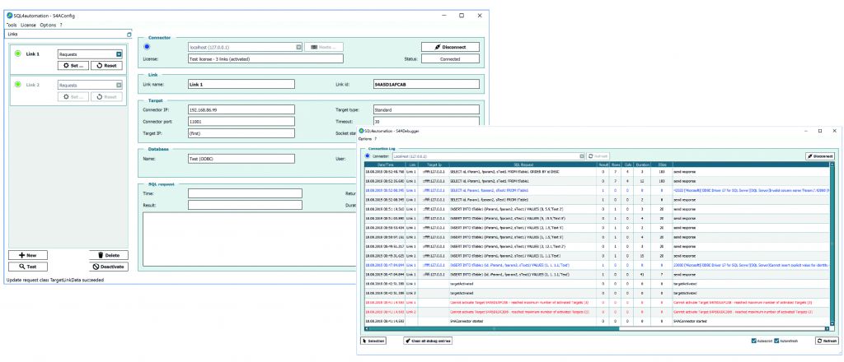The image size is (844, 362).
Task: Maximize the S4AConfig window
Action: pyautogui.click(x=462, y=16)
